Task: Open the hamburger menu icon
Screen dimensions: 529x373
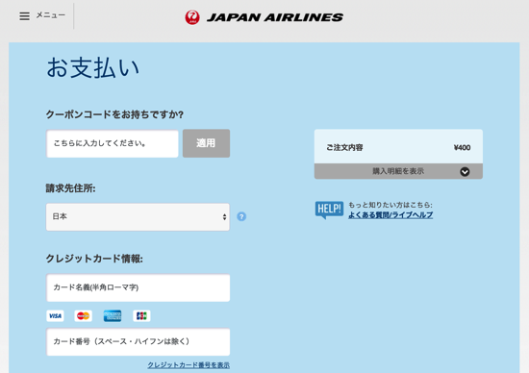Action: tap(24, 15)
